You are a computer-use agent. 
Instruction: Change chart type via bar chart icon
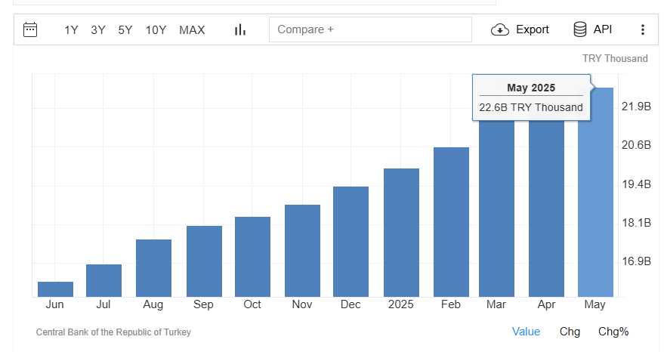pos(240,29)
